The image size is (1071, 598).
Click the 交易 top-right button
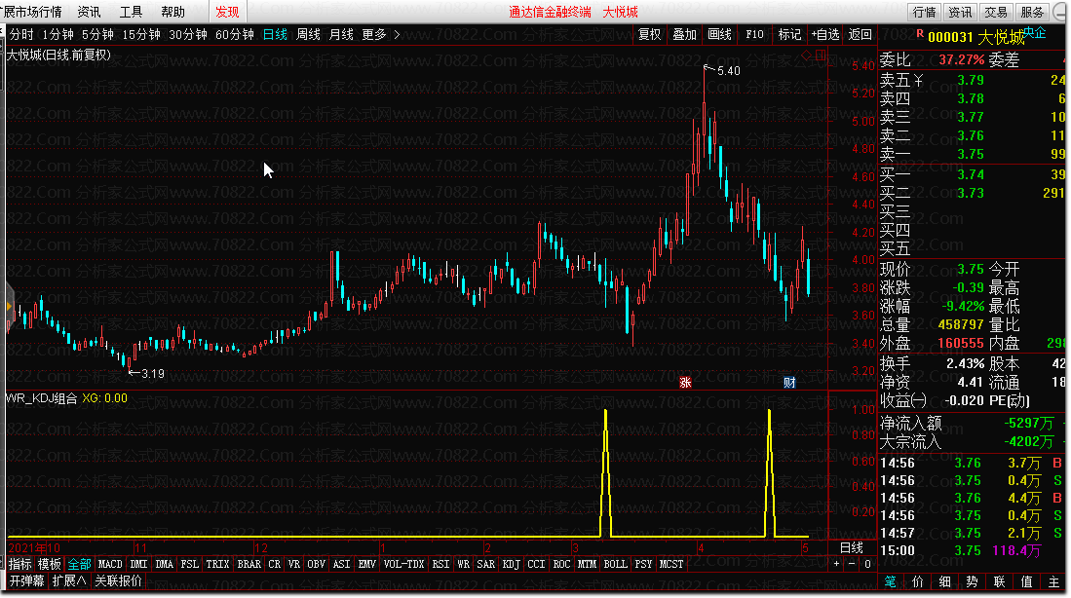996,13
